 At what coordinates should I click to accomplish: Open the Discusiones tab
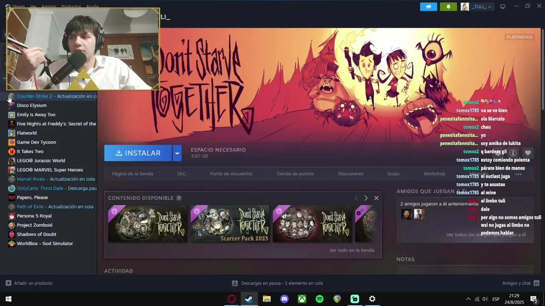tap(351, 173)
